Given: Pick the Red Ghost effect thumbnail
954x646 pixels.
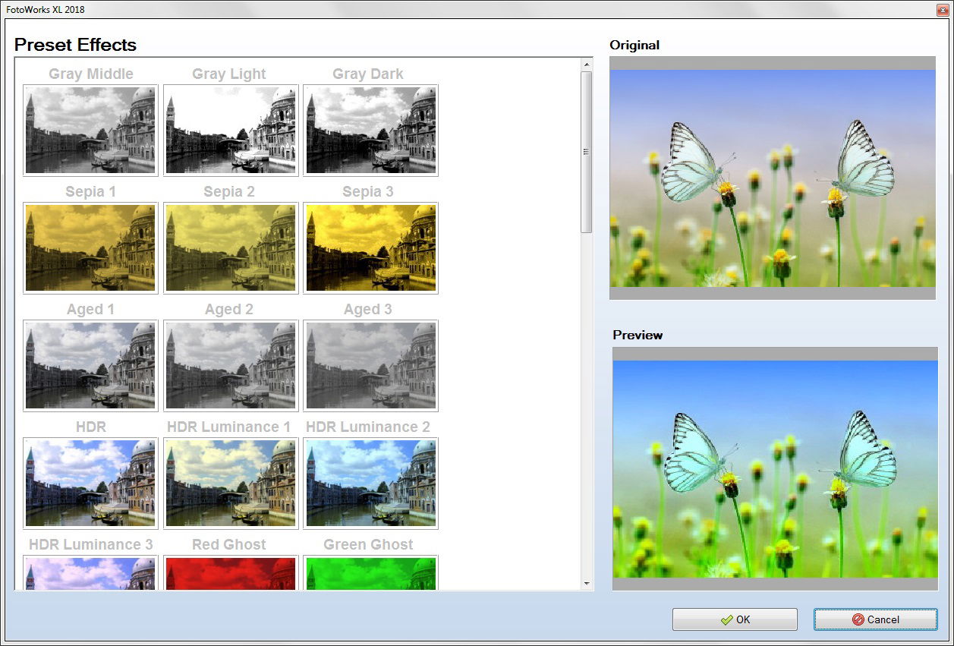Looking at the screenshot, I should 231,573.
